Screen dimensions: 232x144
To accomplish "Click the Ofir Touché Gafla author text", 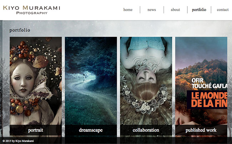I will [x=209, y=83].
